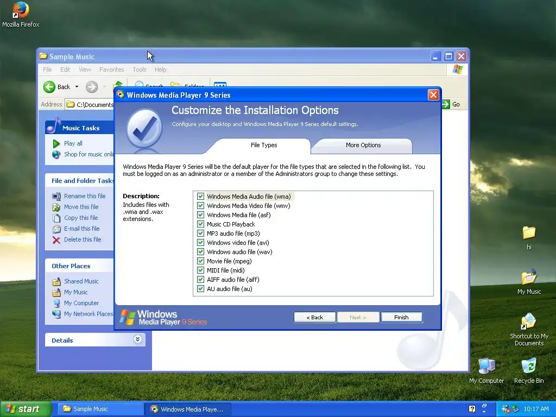Click the Sample Music folder icon in title bar
556x417 pixels.
pos(43,56)
